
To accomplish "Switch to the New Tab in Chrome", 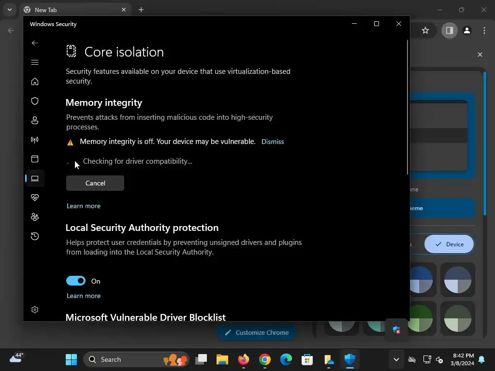I will (x=76, y=10).
